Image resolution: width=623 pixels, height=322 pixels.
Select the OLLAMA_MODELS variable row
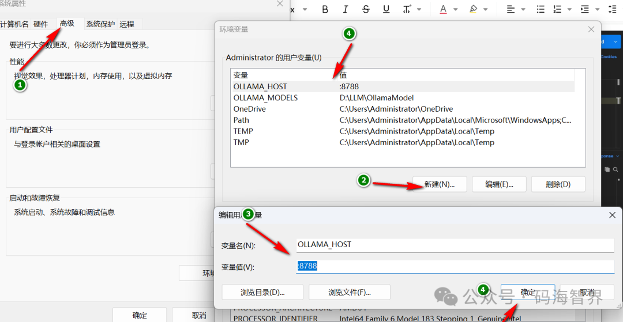tap(403, 97)
